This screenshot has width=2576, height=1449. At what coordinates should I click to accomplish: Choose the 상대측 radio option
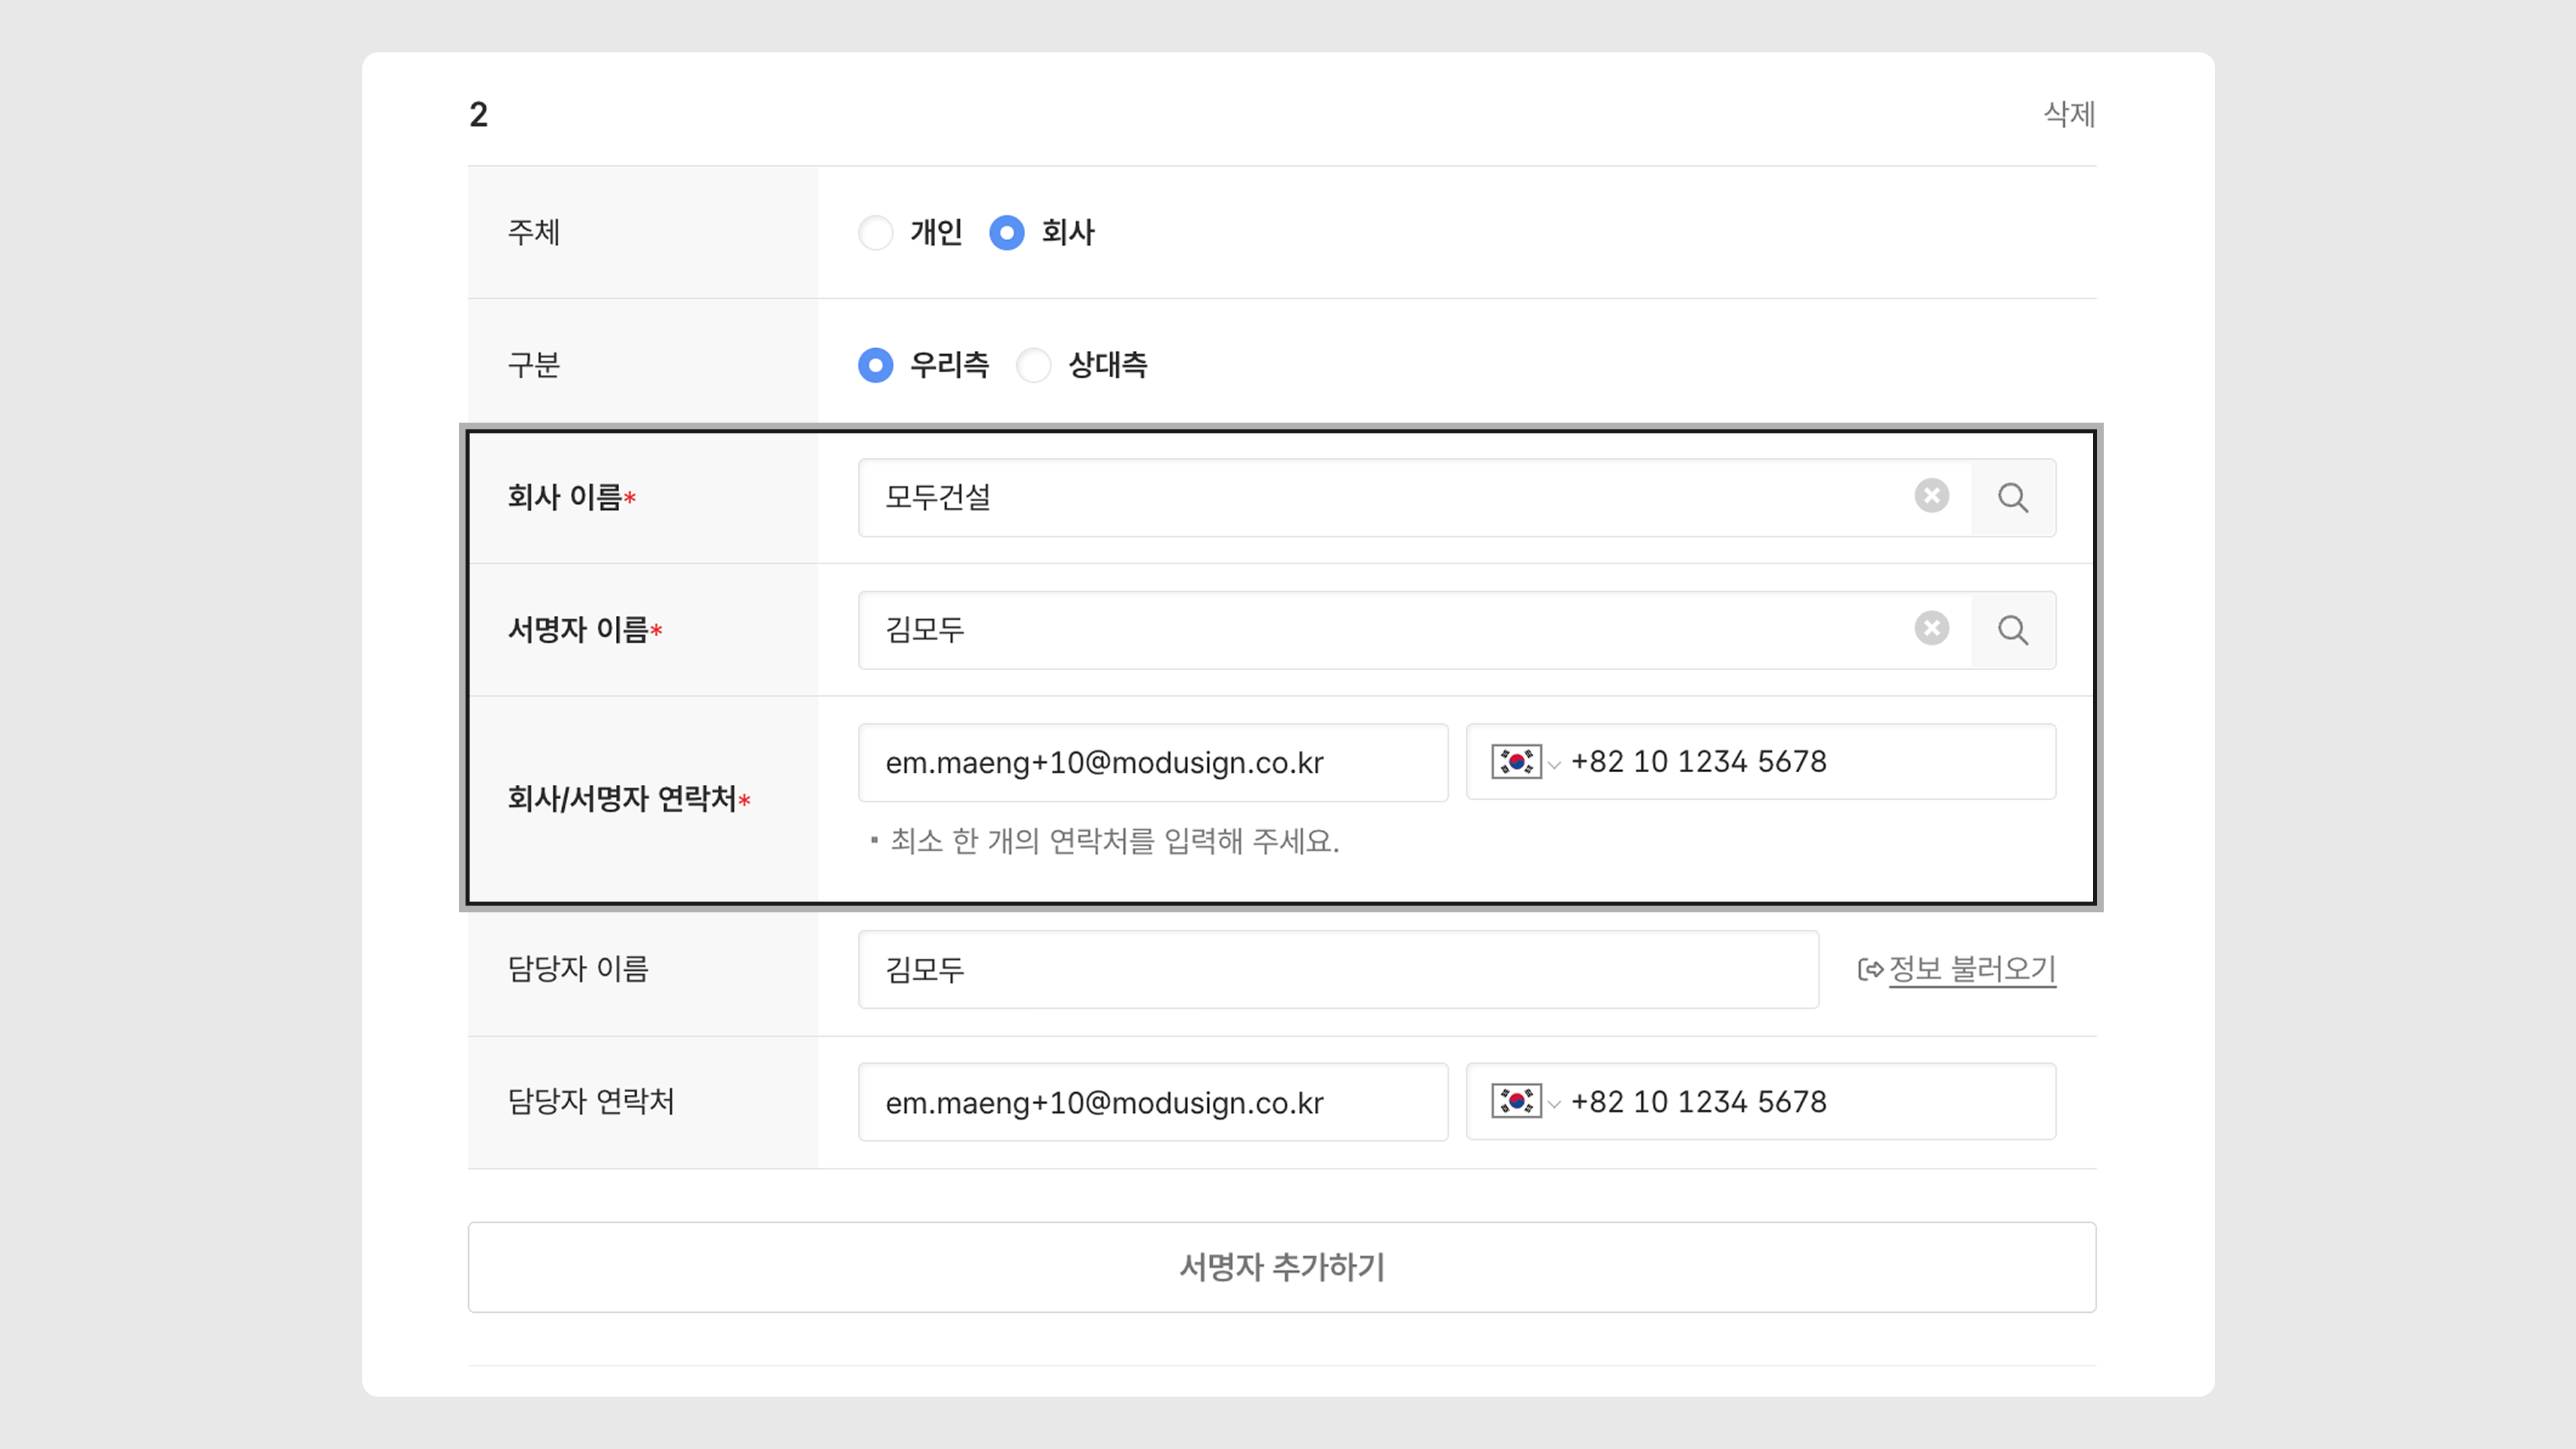(1033, 365)
